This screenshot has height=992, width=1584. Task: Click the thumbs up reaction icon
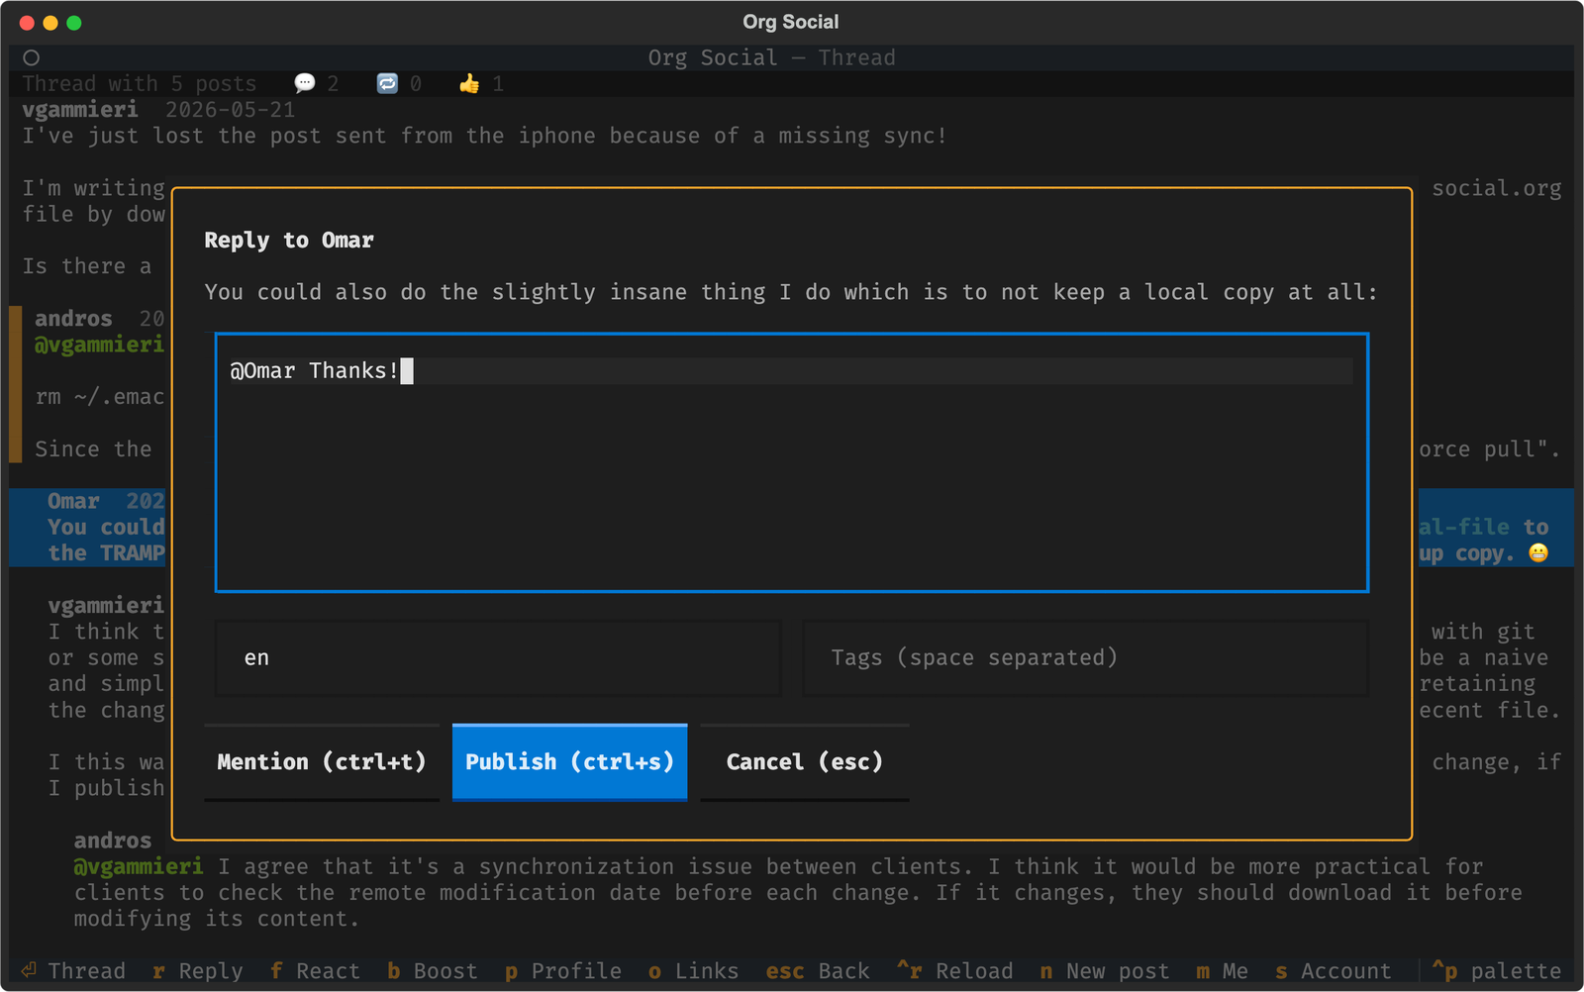469,84
